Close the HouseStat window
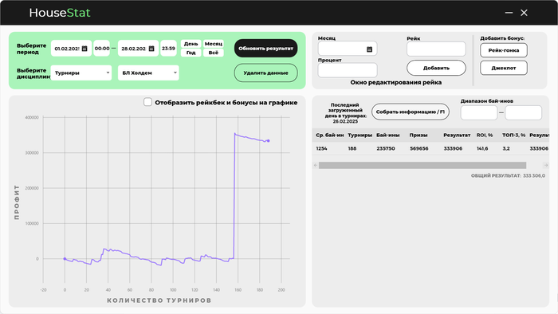This screenshot has height=314, width=558. pos(524,13)
